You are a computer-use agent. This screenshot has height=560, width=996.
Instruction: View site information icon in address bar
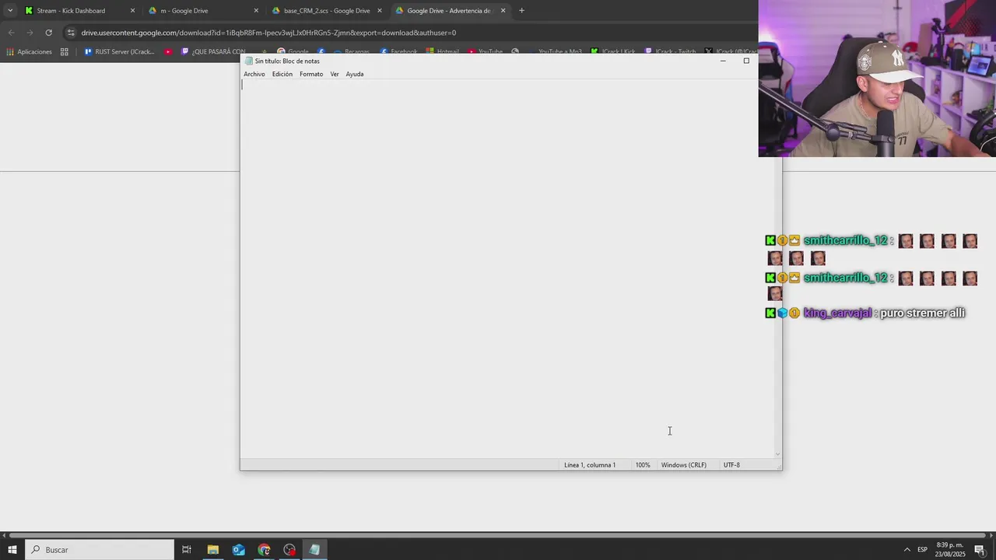pos(71,33)
